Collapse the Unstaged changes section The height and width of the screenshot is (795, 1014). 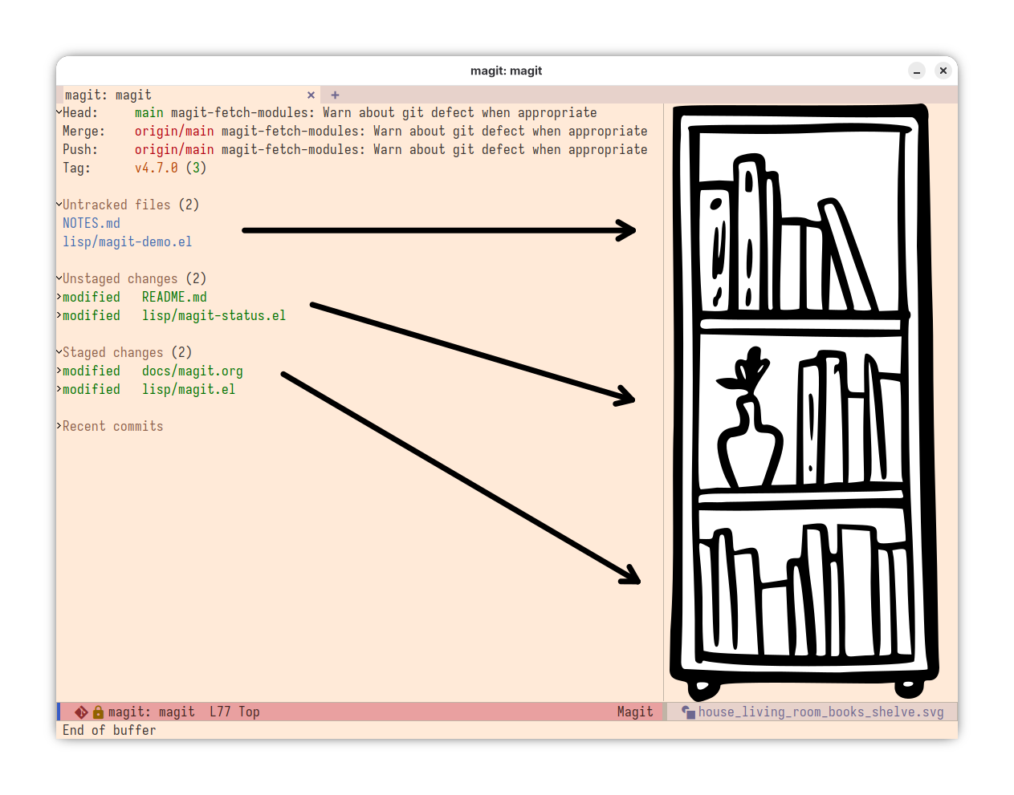(x=59, y=278)
